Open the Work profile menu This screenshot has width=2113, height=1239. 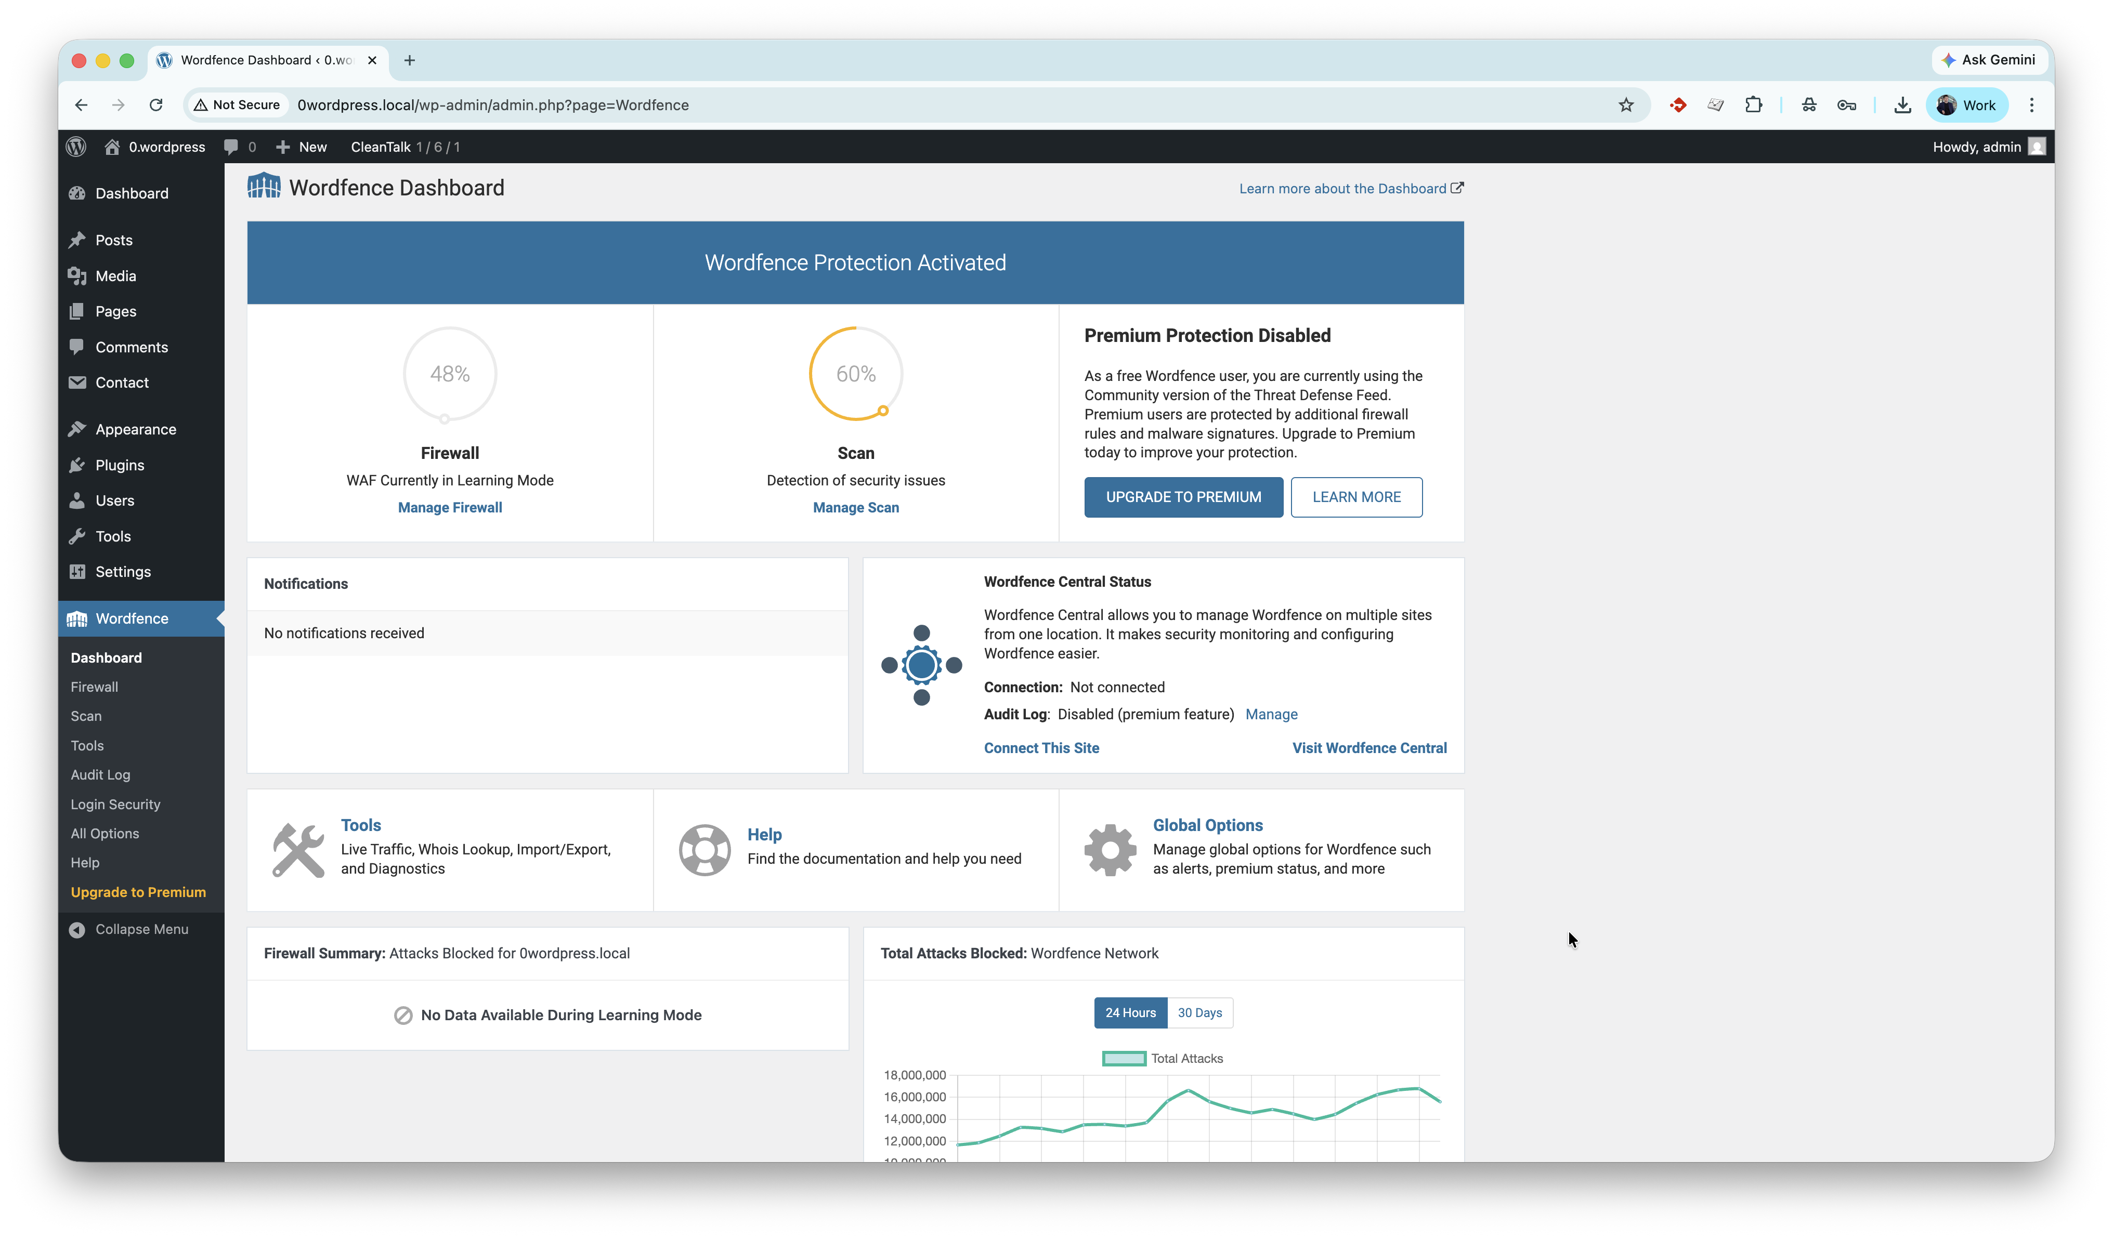1966,105
